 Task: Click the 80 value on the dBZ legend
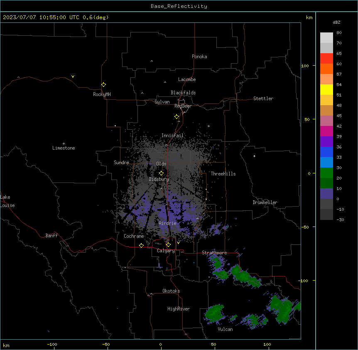339,33
